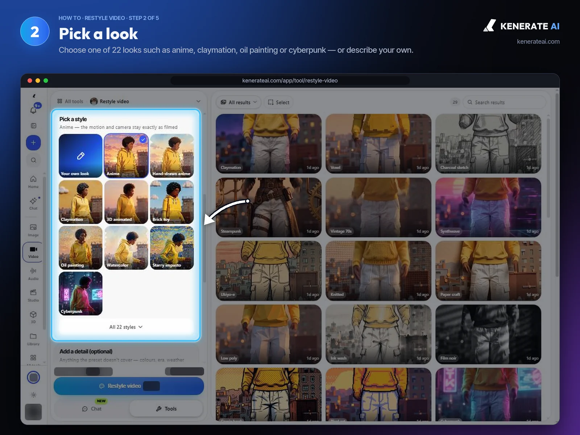This screenshot has height=435, width=580.
Task: Switch to the Tools tab at bottom
Action: (166, 409)
